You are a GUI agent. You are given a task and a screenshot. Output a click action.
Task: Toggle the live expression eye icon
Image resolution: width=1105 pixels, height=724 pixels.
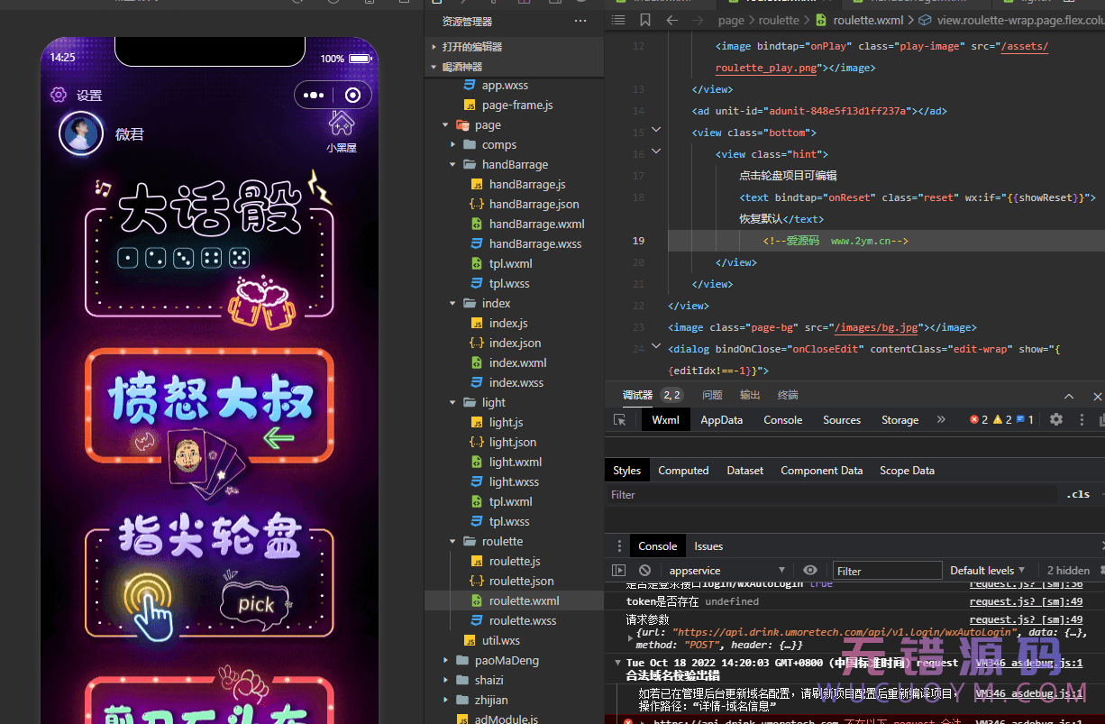810,570
